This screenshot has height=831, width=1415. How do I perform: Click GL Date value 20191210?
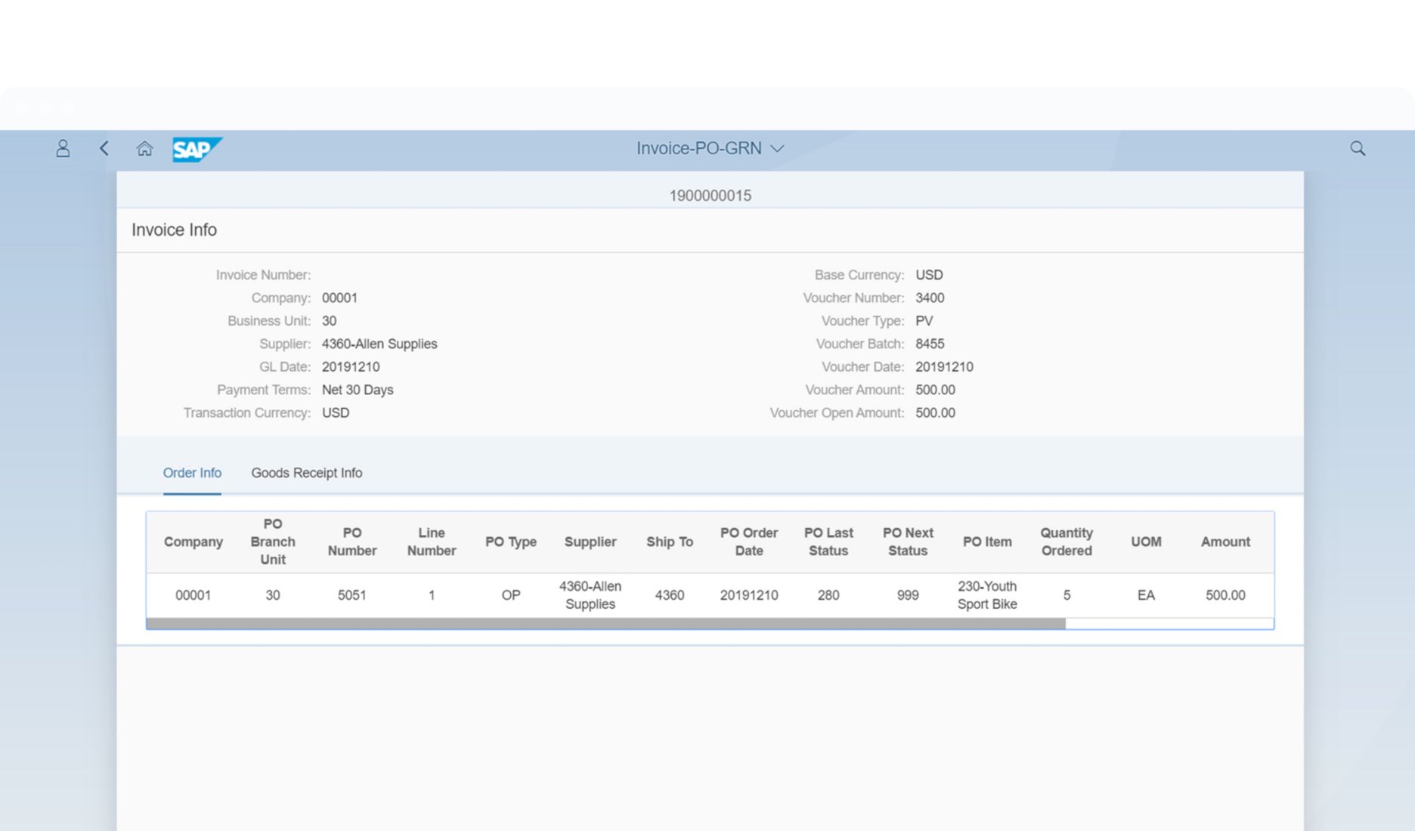coord(351,366)
